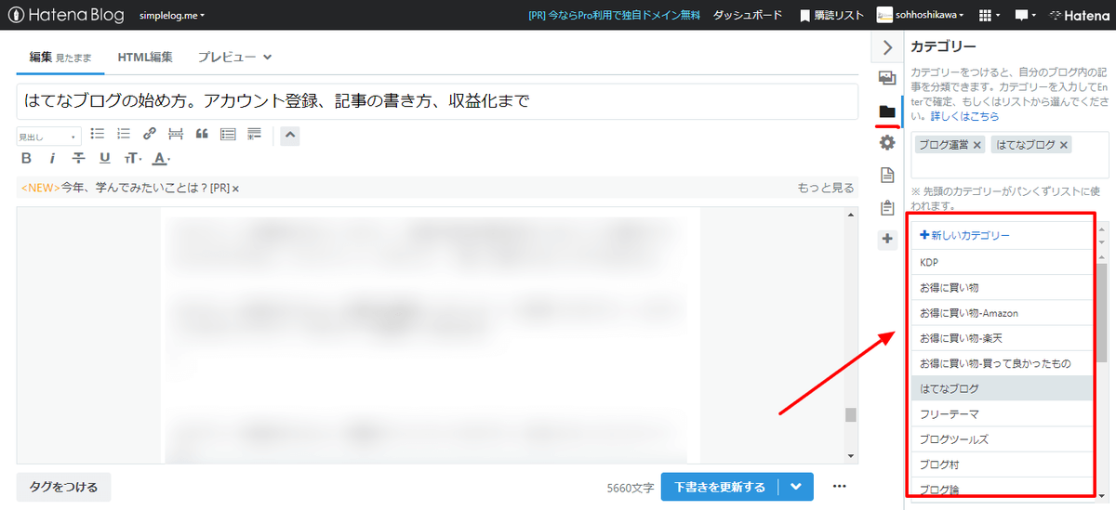Select the ブログツールズ category
The height and width of the screenshot is (510, 1116).
coord(1001,438)
